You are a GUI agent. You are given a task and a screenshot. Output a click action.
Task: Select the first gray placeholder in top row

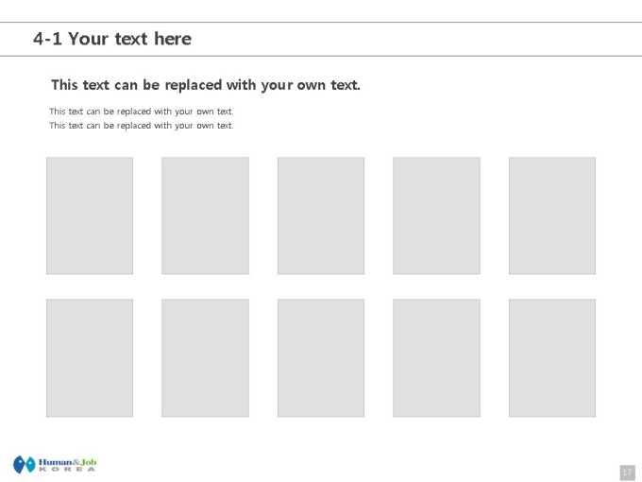(90, 215)
